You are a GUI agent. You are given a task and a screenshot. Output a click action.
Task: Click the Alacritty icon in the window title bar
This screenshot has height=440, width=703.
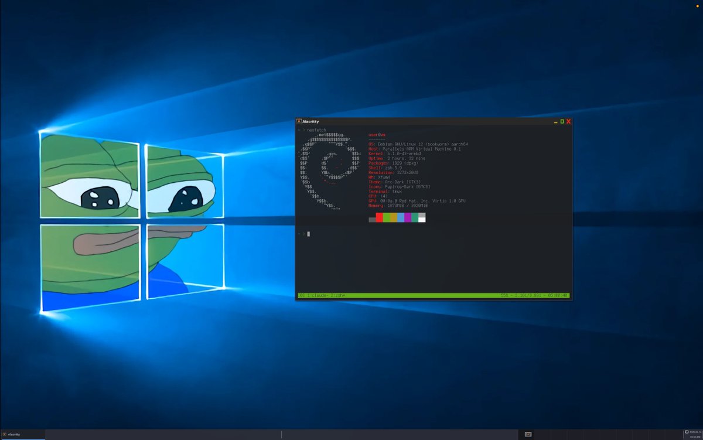[299, 121]
